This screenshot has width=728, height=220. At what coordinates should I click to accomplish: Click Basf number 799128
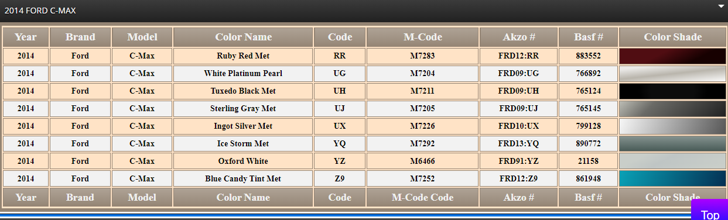pos(589,126)
